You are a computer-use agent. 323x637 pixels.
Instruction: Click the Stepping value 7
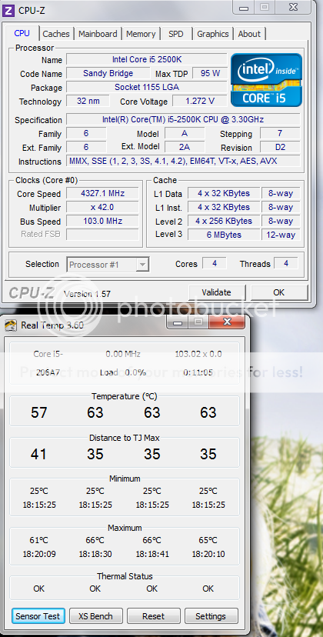[x=281, y=133]
